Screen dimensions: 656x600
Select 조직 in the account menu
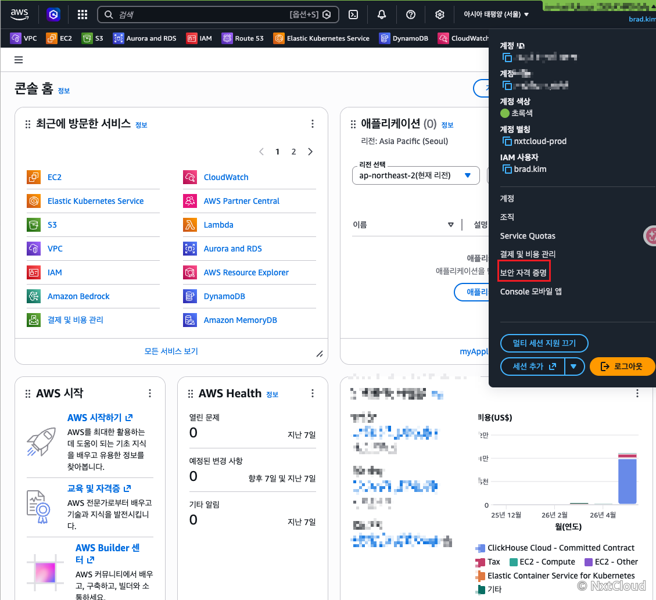pyautogui.click(x=507, y=217)
